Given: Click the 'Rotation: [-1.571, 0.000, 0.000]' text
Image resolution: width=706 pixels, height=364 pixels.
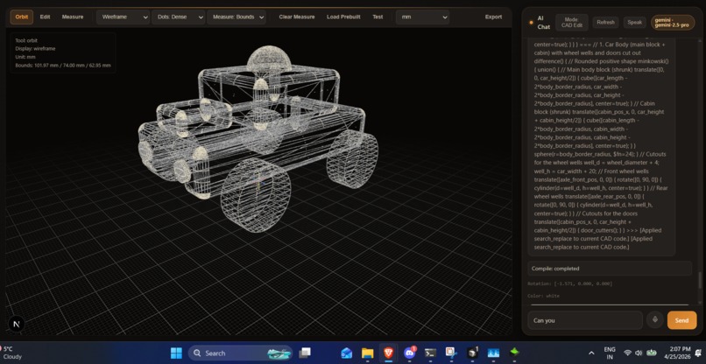Looking at the screenshot, I should pyautogui.click(x=569, y=283).
